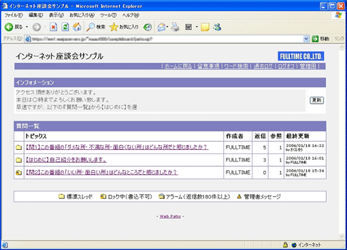Open the 【問1】 topic link
Image resolution: width=347 pixels, height=250 pixels.
117,147
